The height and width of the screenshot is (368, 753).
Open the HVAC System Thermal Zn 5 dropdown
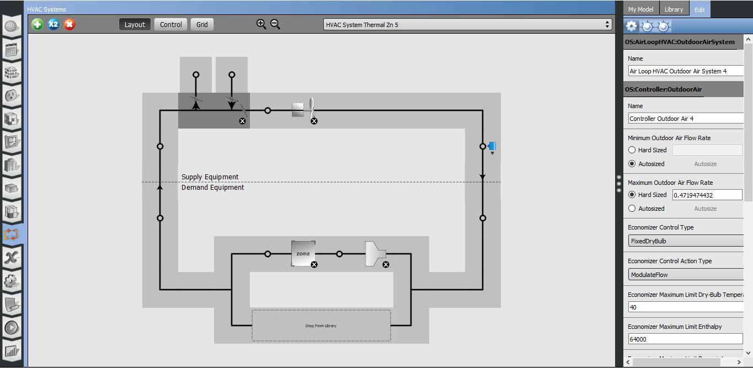point(467,24)
